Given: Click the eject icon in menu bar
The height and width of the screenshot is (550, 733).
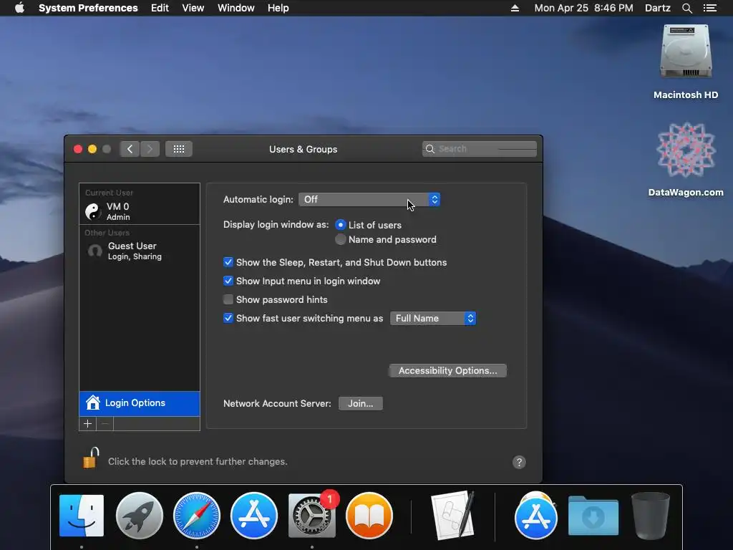Looking at the screenshot, I should pos(515,8).
